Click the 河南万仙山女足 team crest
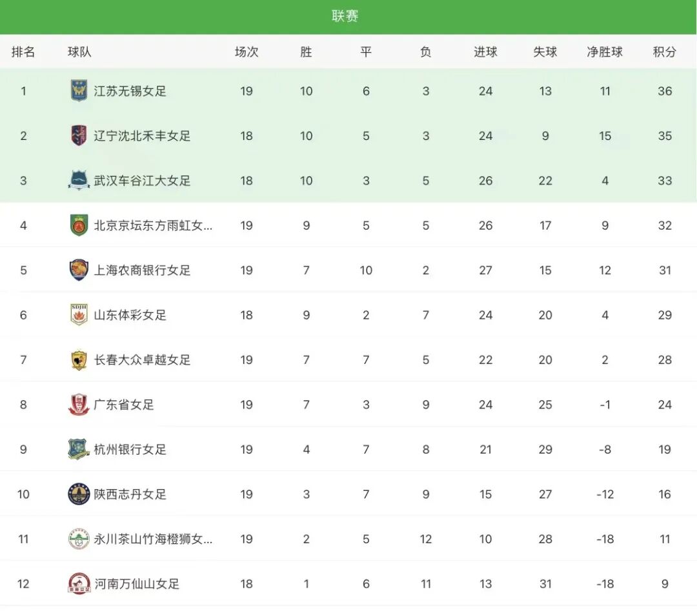The width and height of the screenshot is (697, 611). pyautogui.click(x=79, y=583)
